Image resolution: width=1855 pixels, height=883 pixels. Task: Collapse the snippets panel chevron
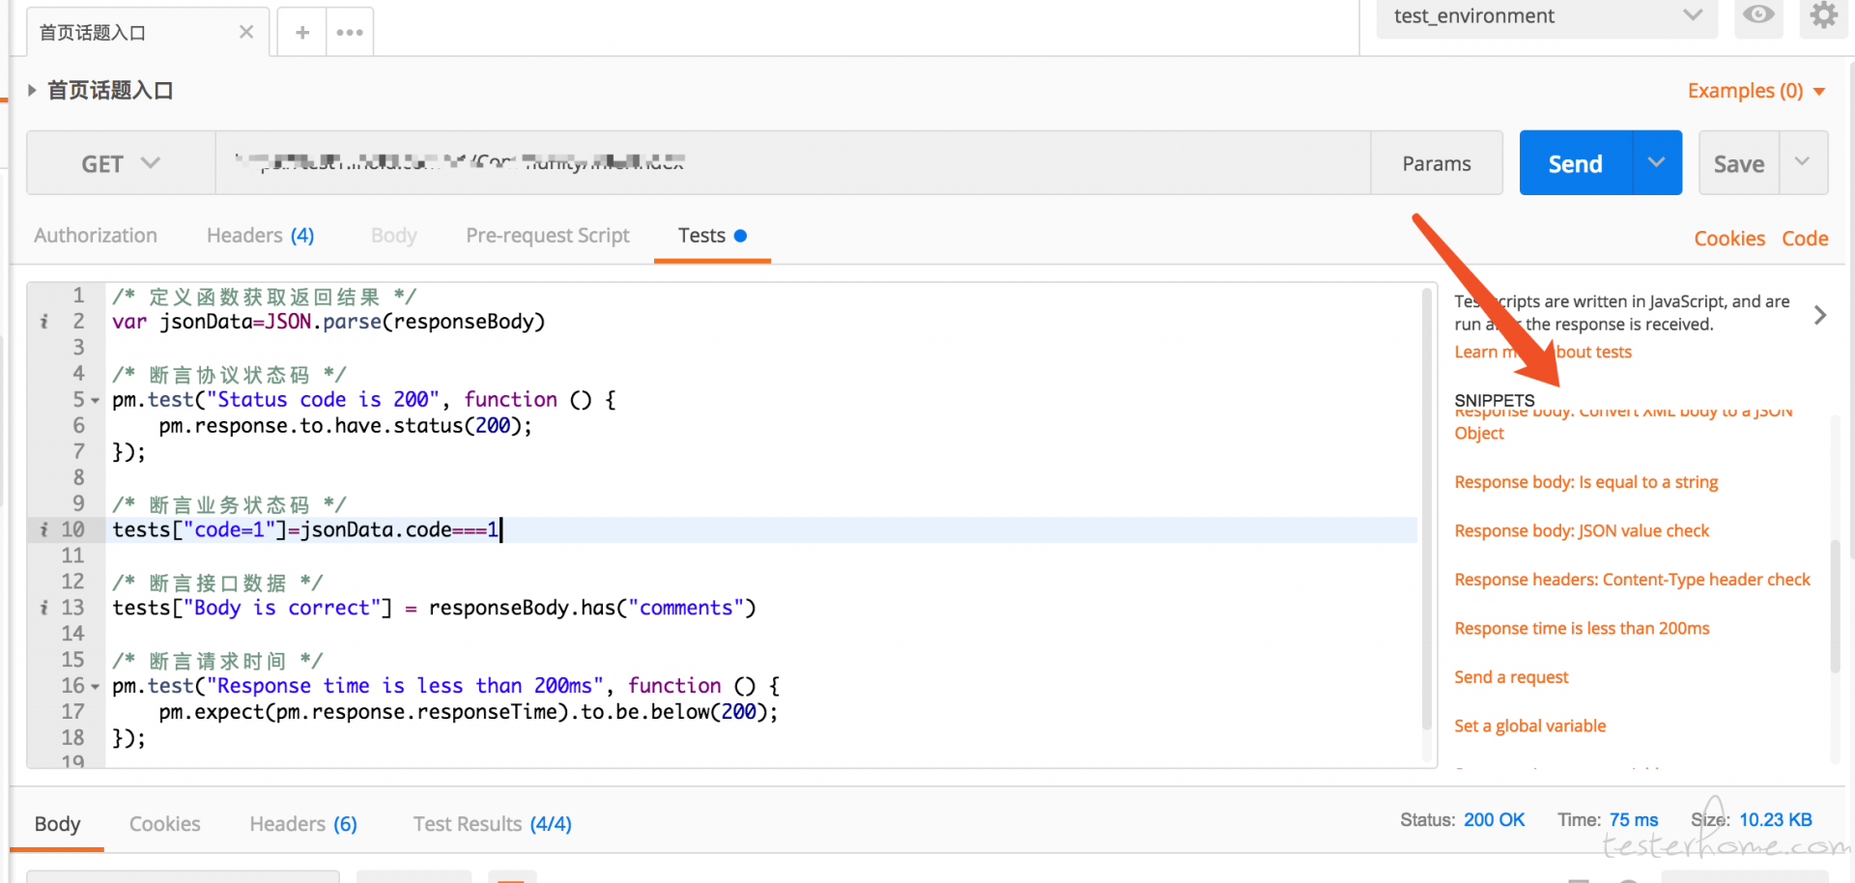[1820, 315]
